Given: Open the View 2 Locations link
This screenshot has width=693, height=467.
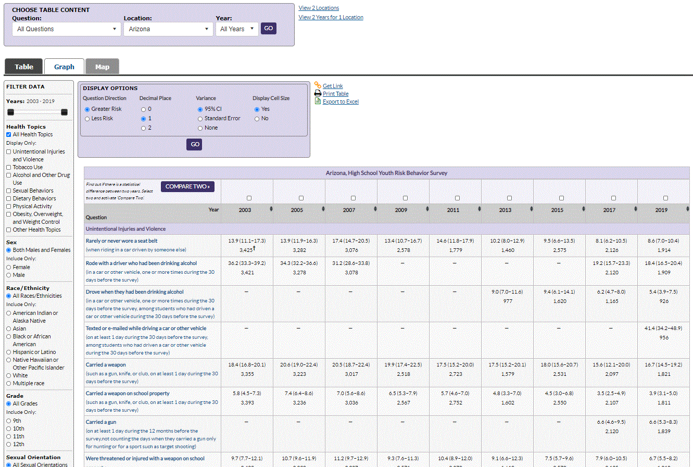Looking at the screenshot, I should 319,8.
